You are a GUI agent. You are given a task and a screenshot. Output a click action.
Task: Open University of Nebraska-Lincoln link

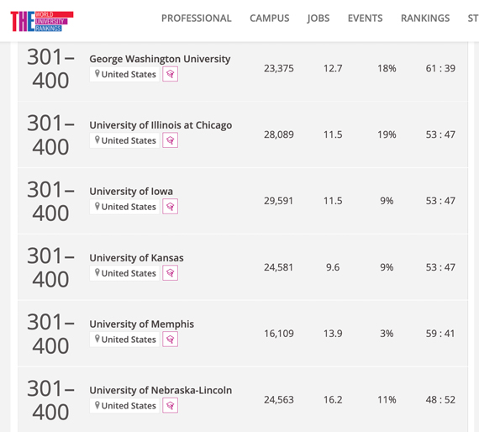[x=161, y=391]
